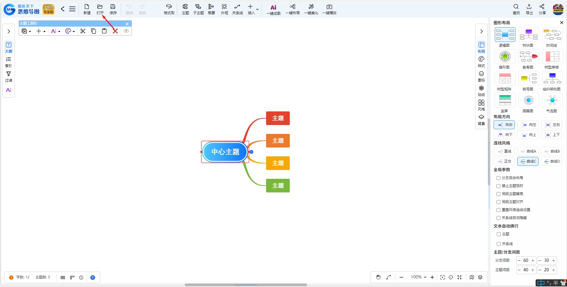Select the 格式刷 format painter tool

[x=169, y=9]
